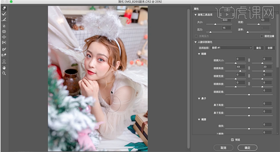Click the 鼻子高度 slider
280x152 pixels.
click(x=249, y=108)
